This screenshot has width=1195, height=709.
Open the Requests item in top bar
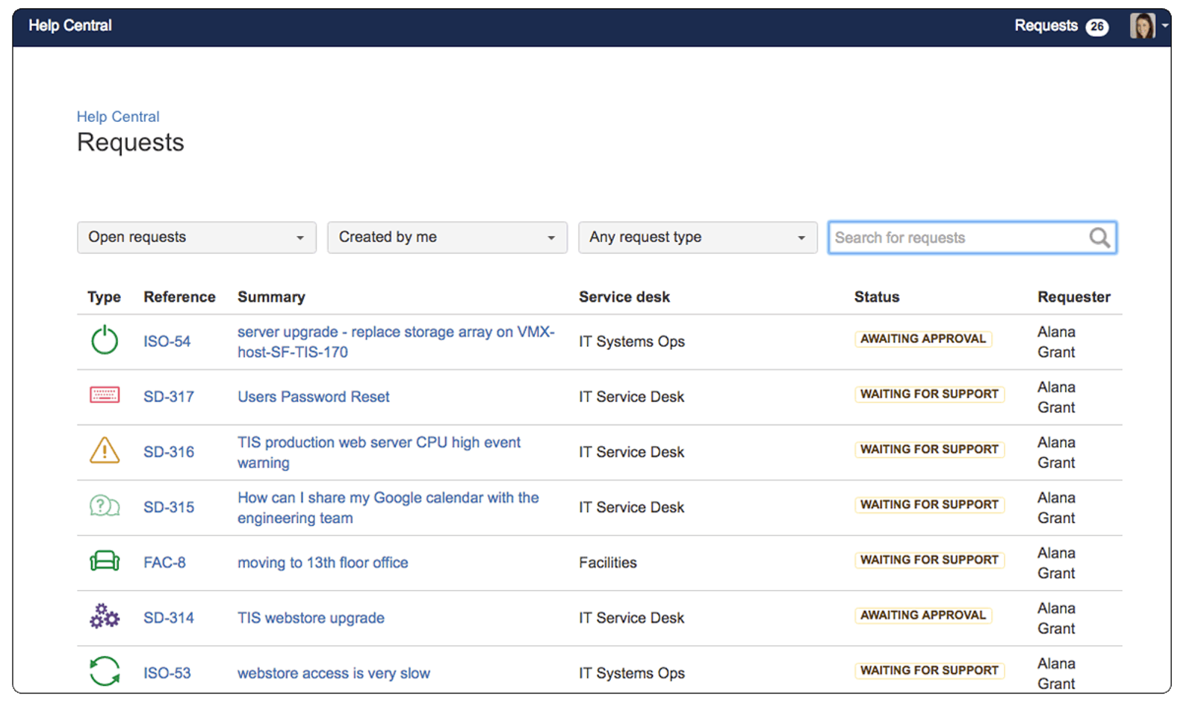1061,25
